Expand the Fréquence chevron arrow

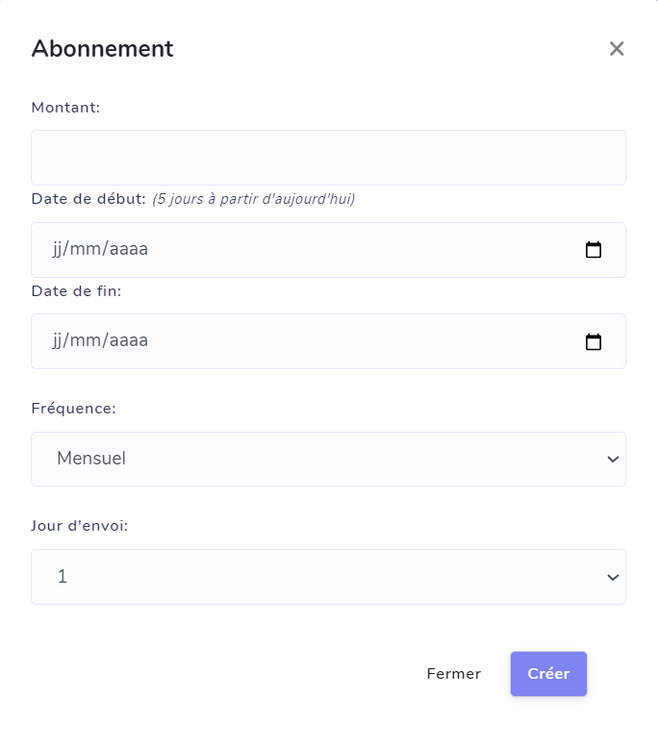[x=613, y=459]
